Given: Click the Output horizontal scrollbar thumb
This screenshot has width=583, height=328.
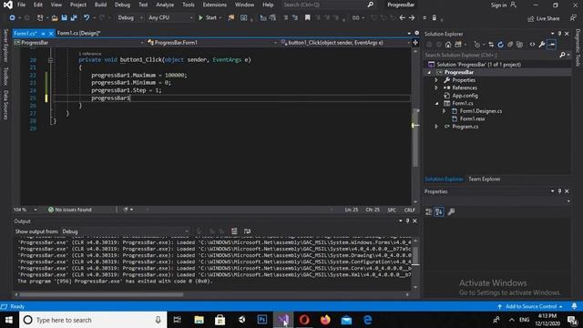Looking at the screenshot, I should click(x=101, y=294).
